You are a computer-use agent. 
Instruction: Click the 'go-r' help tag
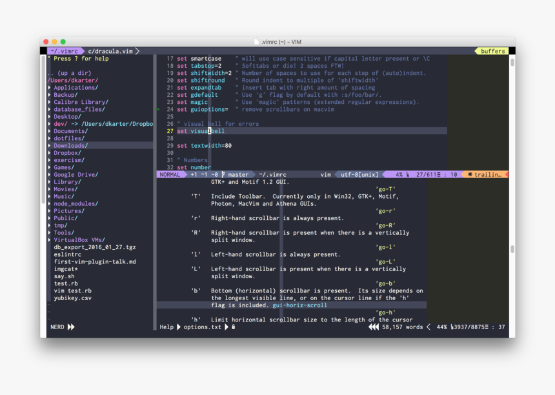point(385,211)
